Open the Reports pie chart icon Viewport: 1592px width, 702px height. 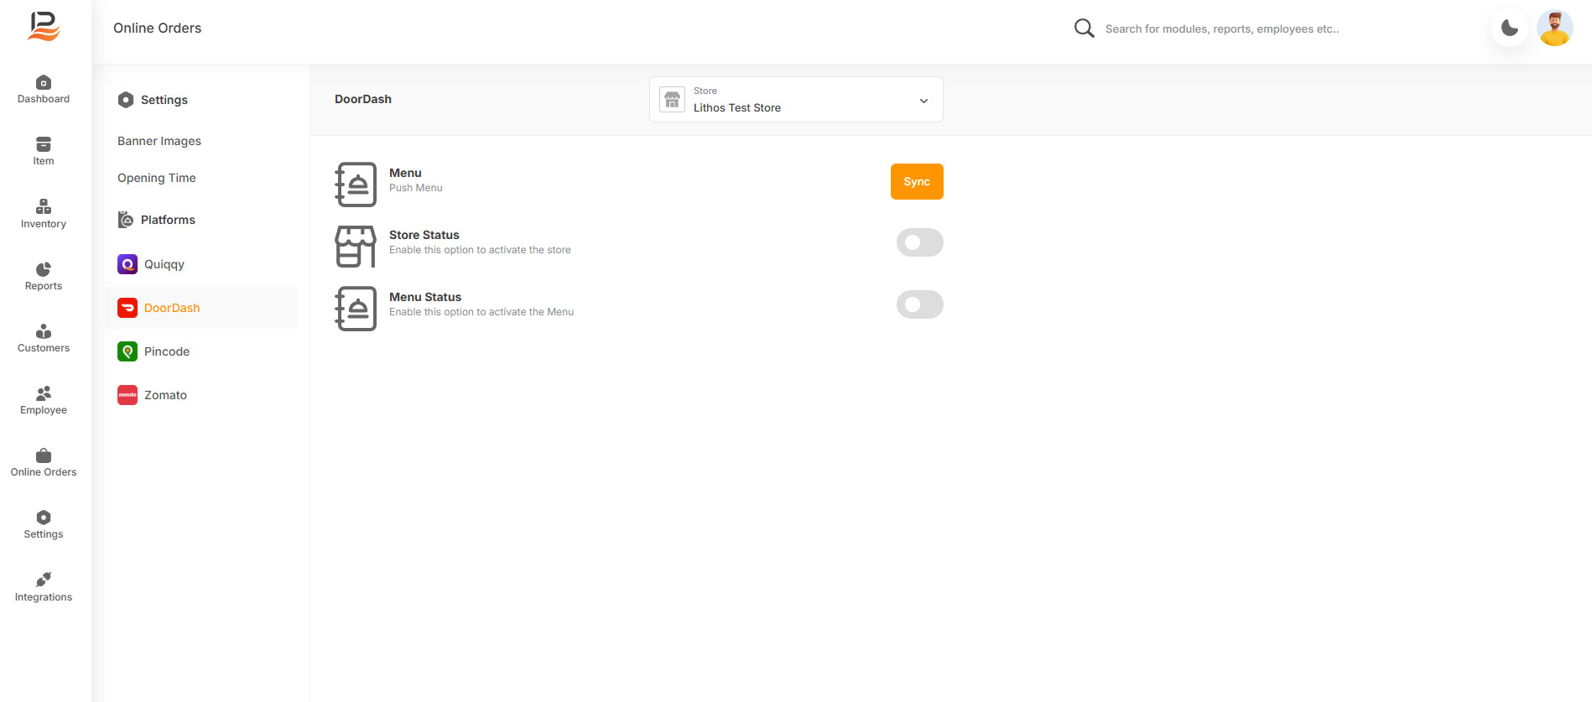[44, 269]
